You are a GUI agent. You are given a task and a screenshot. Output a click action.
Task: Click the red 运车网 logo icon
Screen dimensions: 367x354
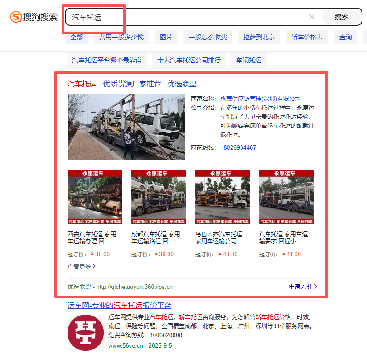tap(86, 332)
